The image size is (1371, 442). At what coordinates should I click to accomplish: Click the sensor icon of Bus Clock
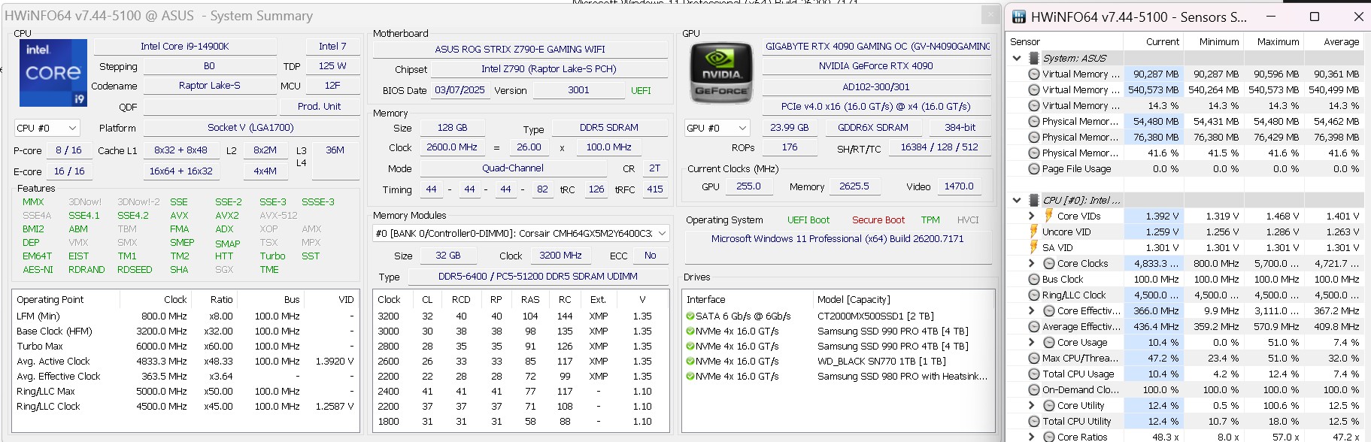tap(1034, 279)
